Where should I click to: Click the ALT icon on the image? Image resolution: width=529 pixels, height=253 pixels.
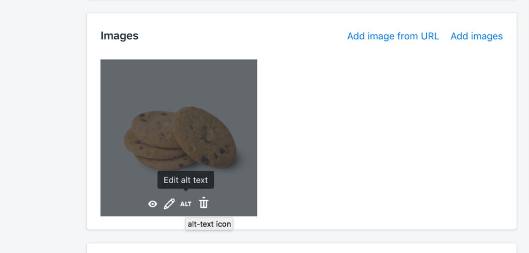pyautogui.click(x=185, y=204)
